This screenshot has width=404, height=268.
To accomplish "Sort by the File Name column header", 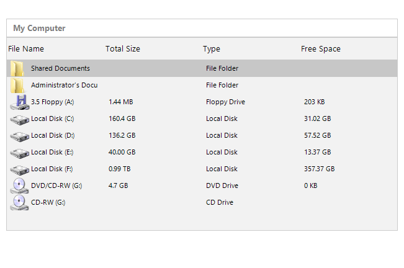I will 26,49.
